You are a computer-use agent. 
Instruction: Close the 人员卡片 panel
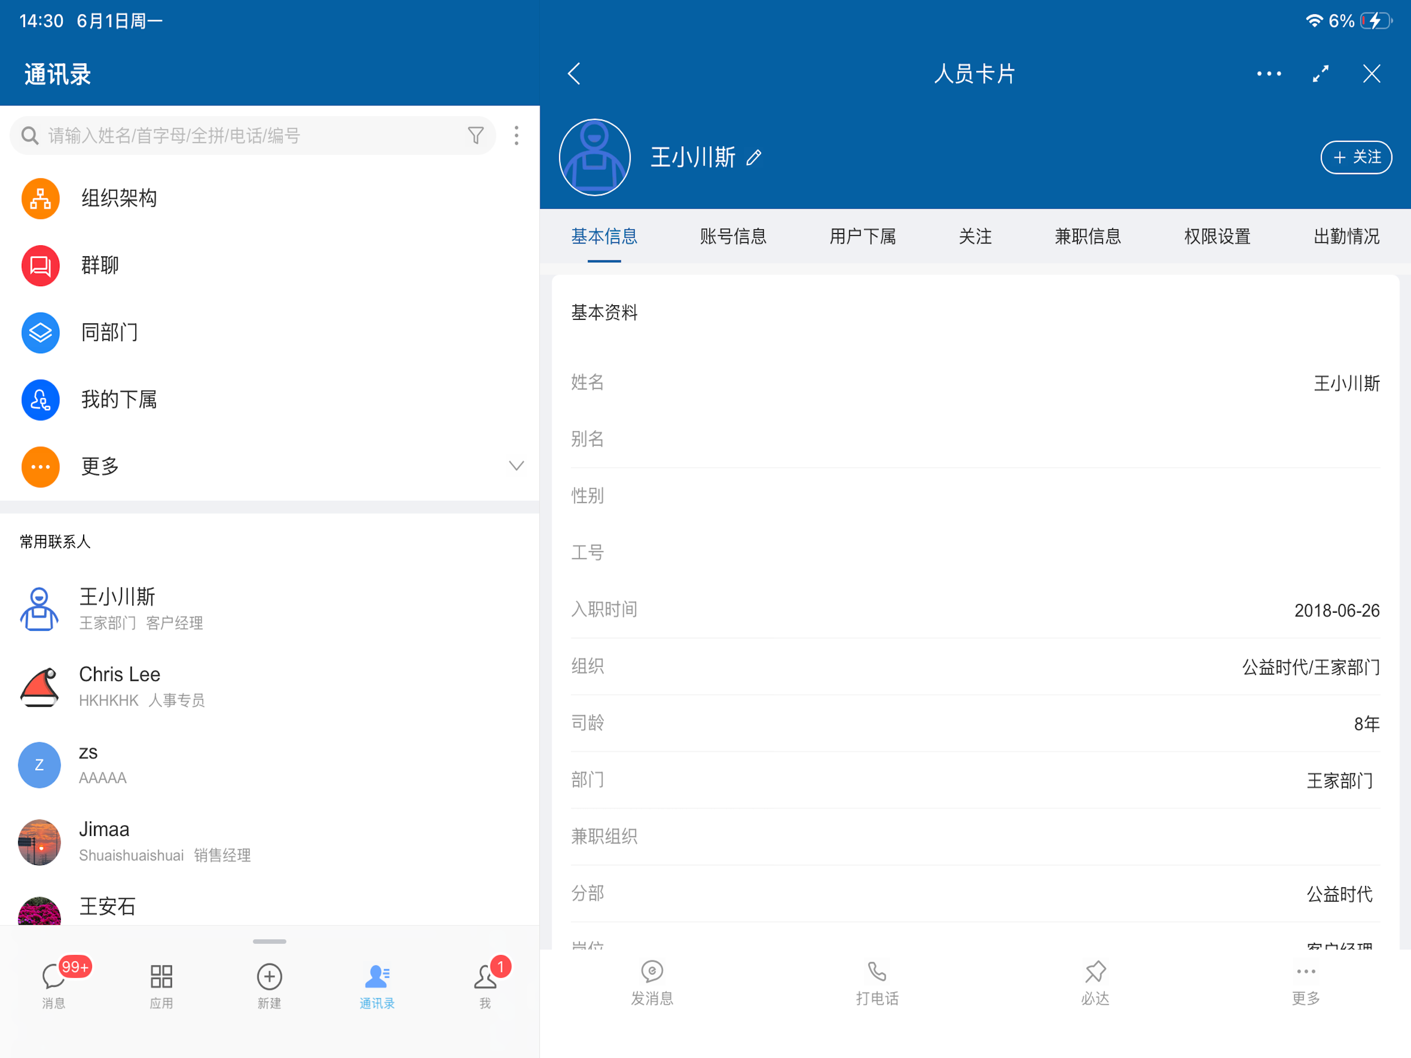click(1371, 73)
